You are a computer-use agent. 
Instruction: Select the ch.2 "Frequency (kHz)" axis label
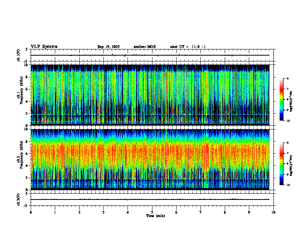(x=21, y=155)
